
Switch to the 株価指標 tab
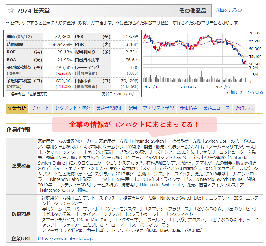[x=188, y=108]
